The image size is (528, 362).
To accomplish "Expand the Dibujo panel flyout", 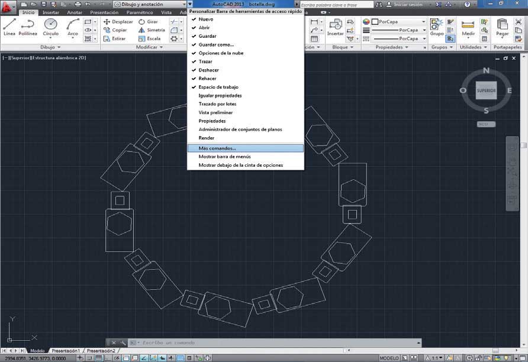I will (50, 47).
